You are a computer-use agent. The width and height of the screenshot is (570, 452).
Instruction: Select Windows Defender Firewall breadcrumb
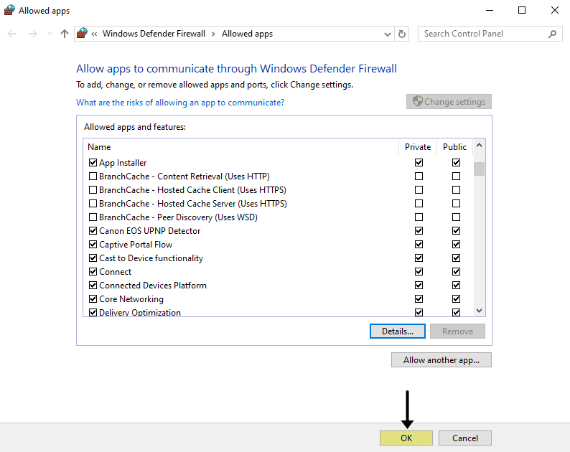[x=154, y=34]
